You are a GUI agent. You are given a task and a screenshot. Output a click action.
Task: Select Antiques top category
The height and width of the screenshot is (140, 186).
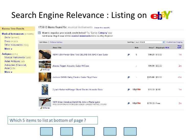pyautogui.click(x=7, y=54)
